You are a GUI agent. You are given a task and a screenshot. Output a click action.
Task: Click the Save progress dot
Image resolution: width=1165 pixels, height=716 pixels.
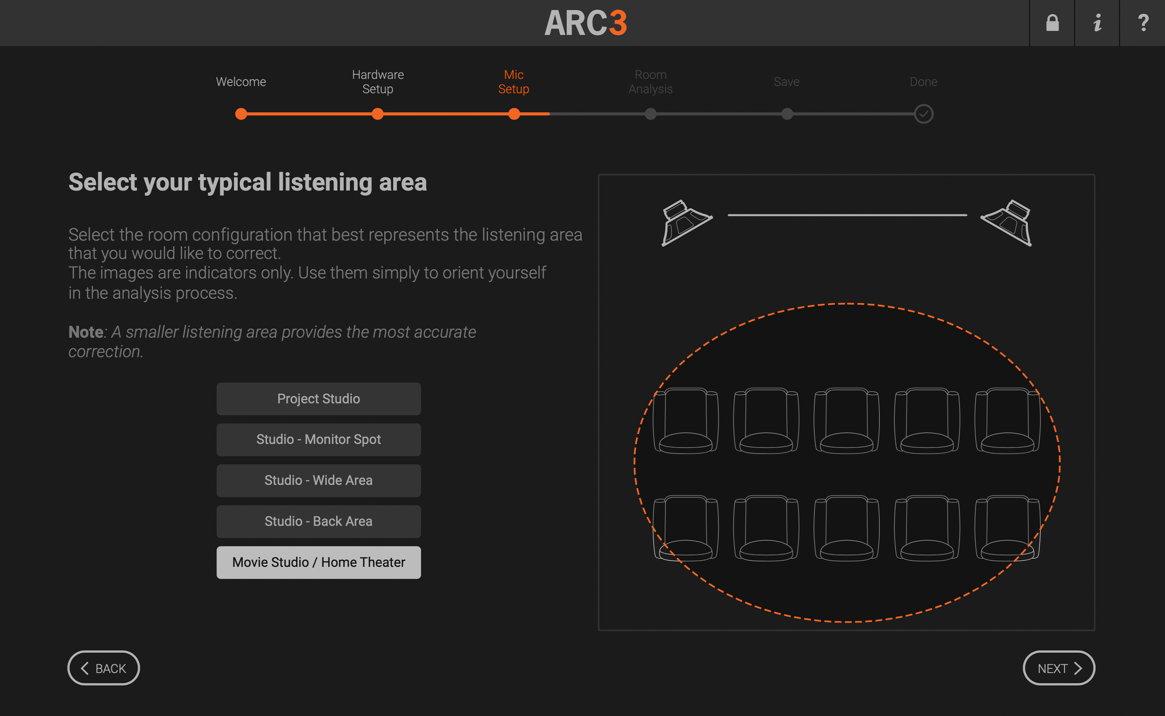click(786, 114)
